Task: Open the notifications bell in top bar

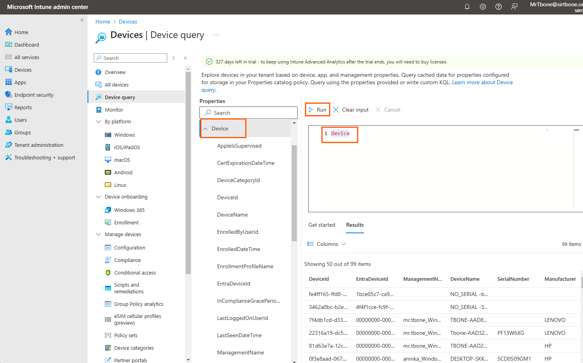Action: 467,7
